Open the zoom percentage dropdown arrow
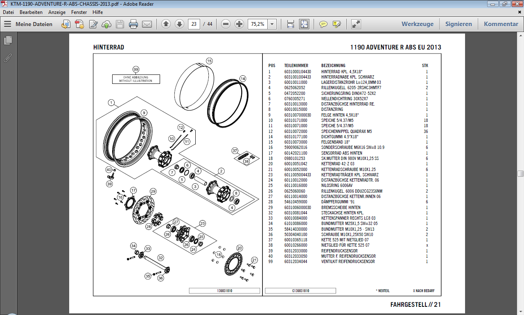 point(272,24)
